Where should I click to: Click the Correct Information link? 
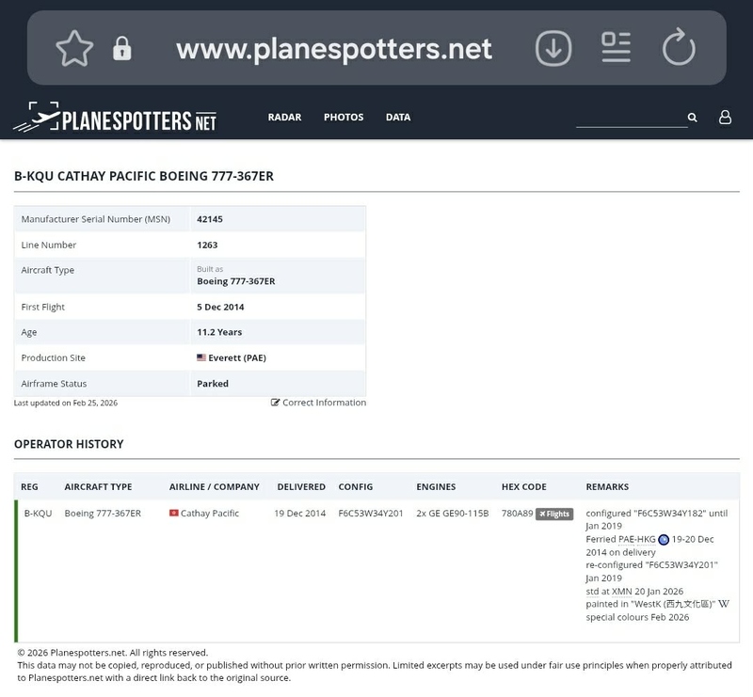pyautogui.click(x=318, y=403)
